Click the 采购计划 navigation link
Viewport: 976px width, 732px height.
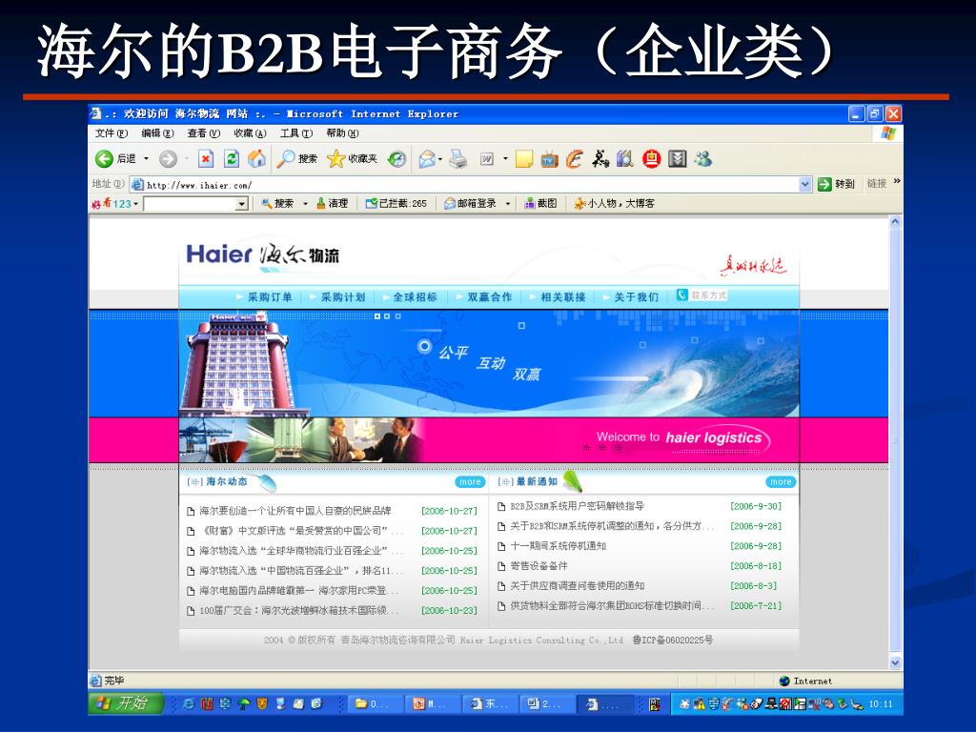click(343, 297)
